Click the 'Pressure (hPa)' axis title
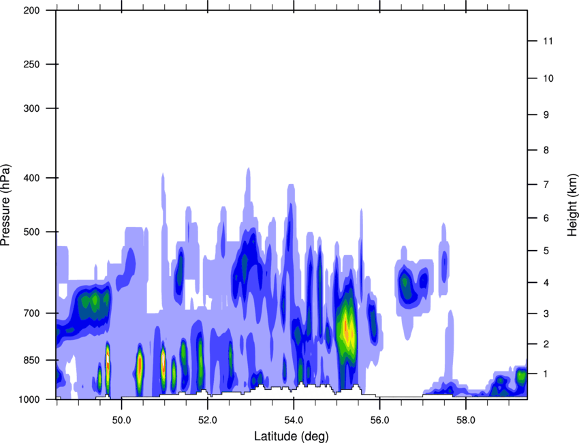The width and height of the screenshot is (579, 443). click(5, 204)
